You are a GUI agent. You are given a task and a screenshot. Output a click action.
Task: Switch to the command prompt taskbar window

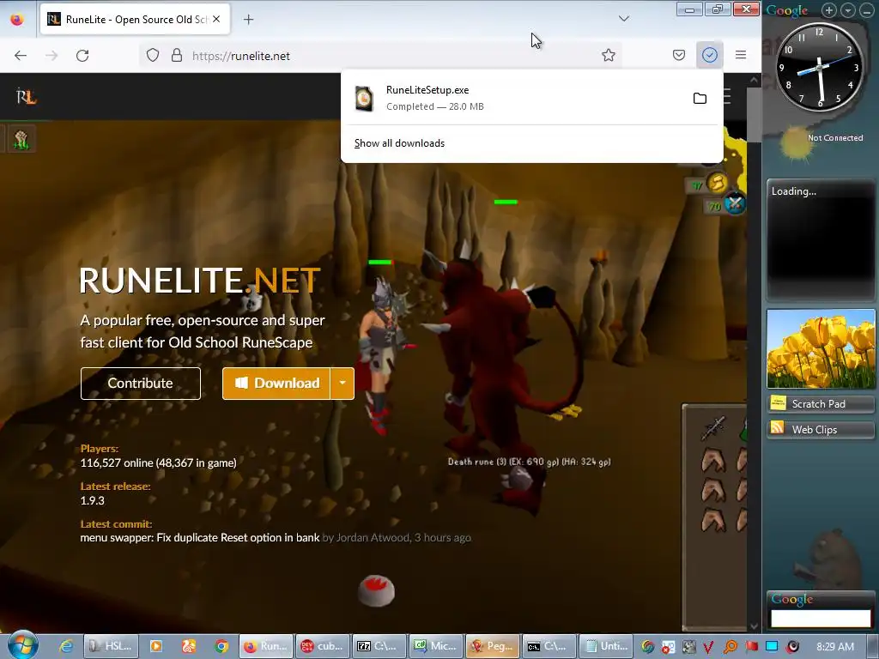tap(549, 646)
